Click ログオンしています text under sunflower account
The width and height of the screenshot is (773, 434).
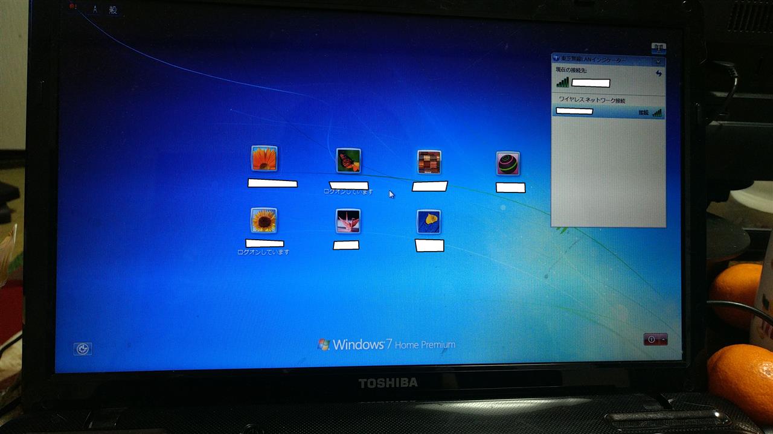263,252
